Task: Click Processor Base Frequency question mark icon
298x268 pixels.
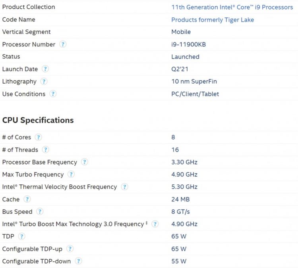Action: (x=85, y=162)
